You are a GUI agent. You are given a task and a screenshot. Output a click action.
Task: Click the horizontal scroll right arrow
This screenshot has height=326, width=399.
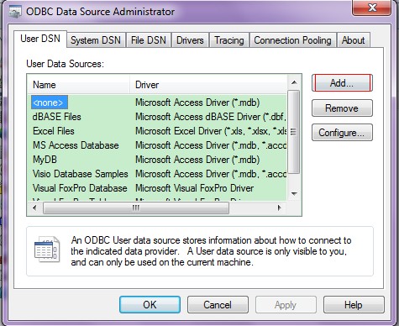(x=279, y=208)
